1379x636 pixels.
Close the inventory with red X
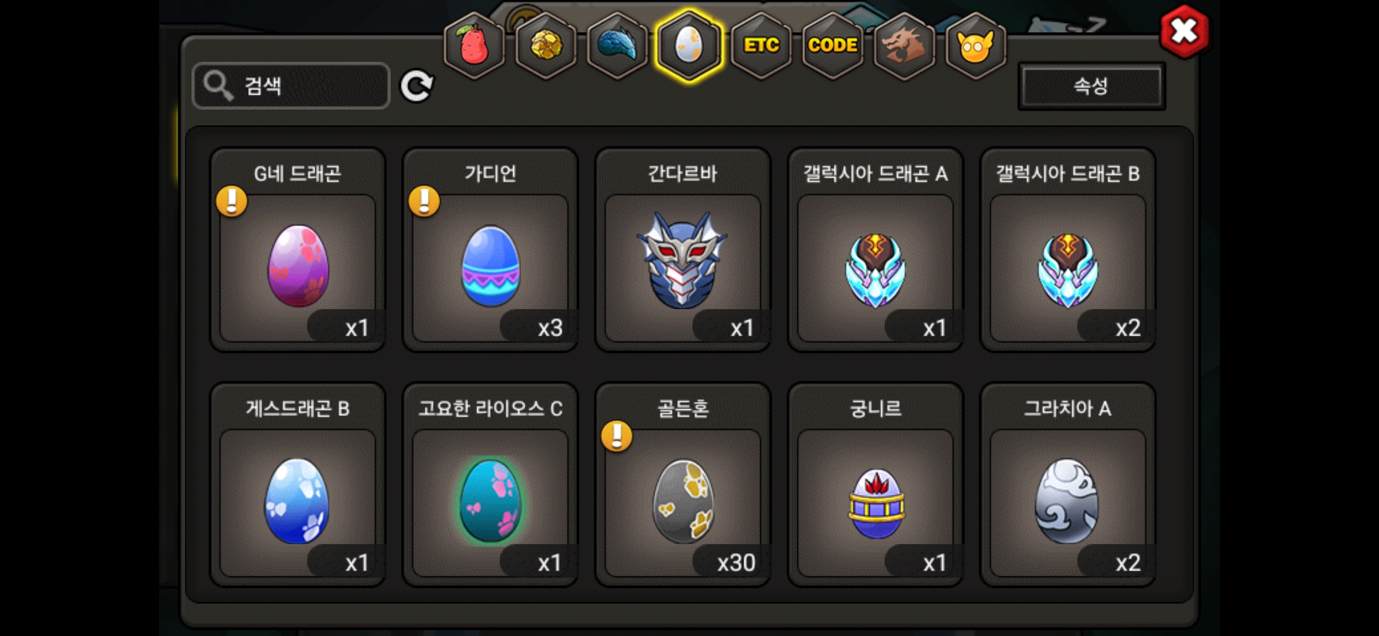tap(1184, 32)
